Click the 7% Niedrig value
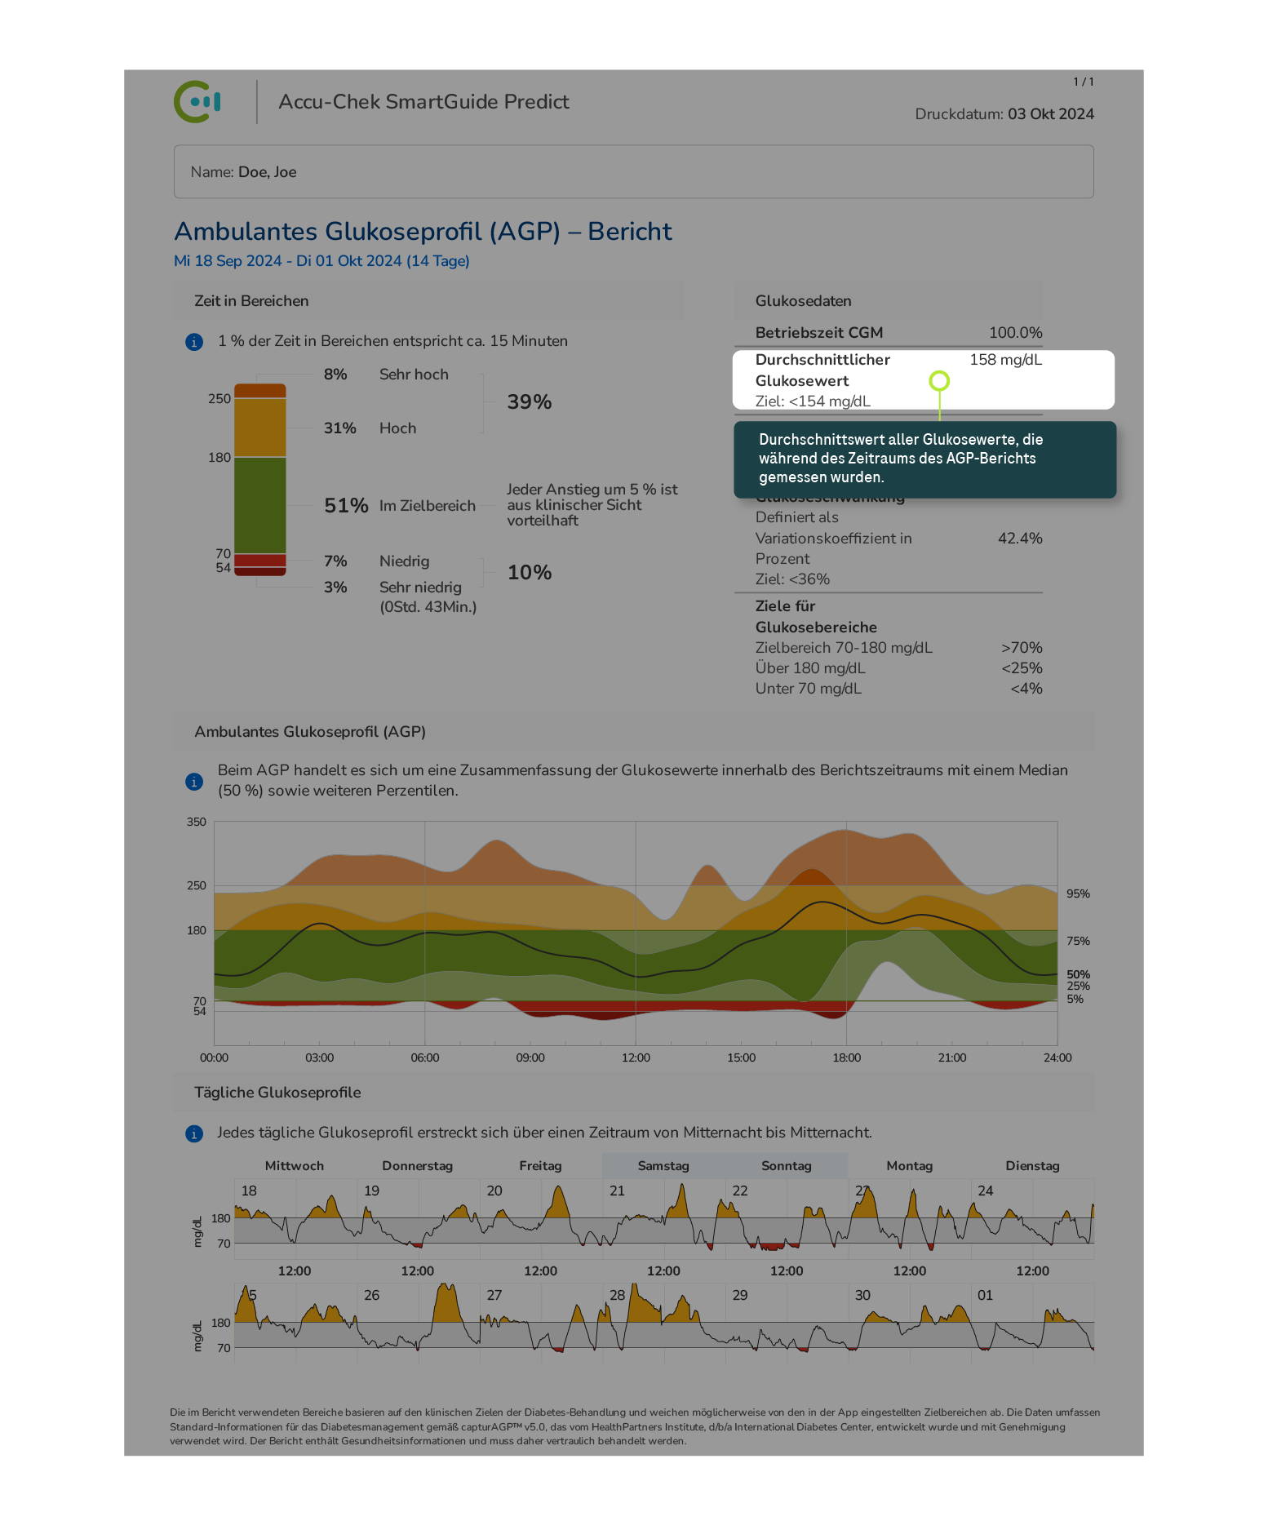1268x1521 pixels. pos(335,561)
